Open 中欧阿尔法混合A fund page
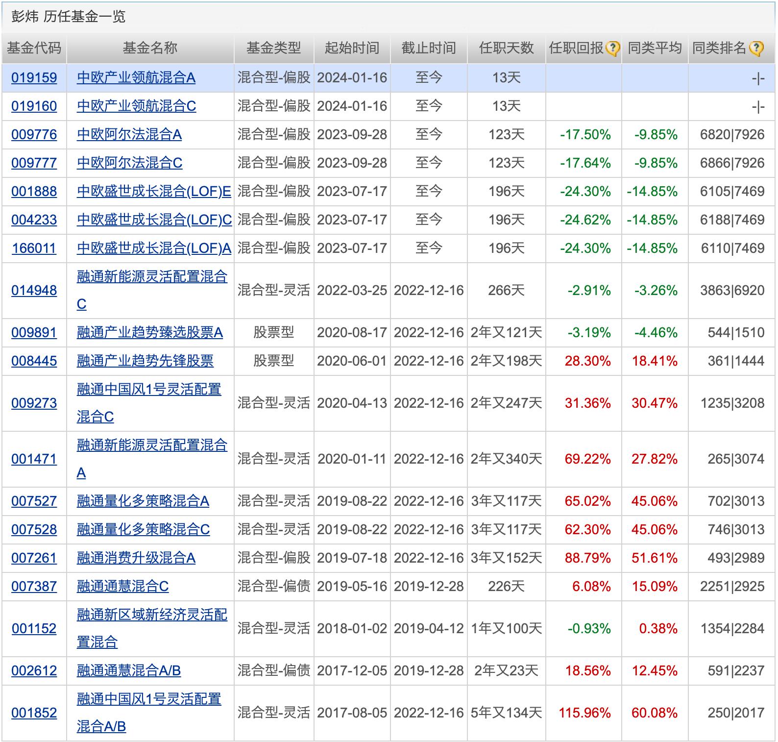 129,135
